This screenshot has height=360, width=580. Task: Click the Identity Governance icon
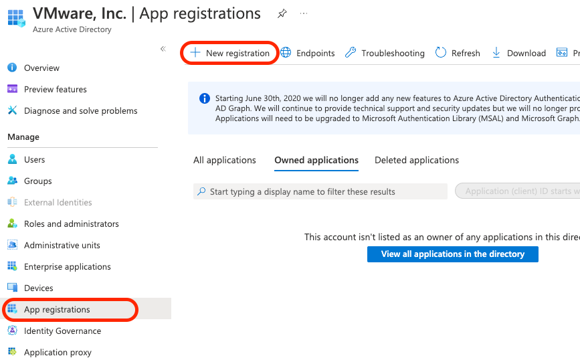pyautogui.click(x=12, y=331)
